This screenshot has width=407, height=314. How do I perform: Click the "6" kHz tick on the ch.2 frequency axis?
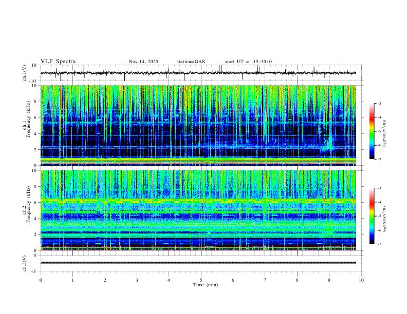(36, 202)
